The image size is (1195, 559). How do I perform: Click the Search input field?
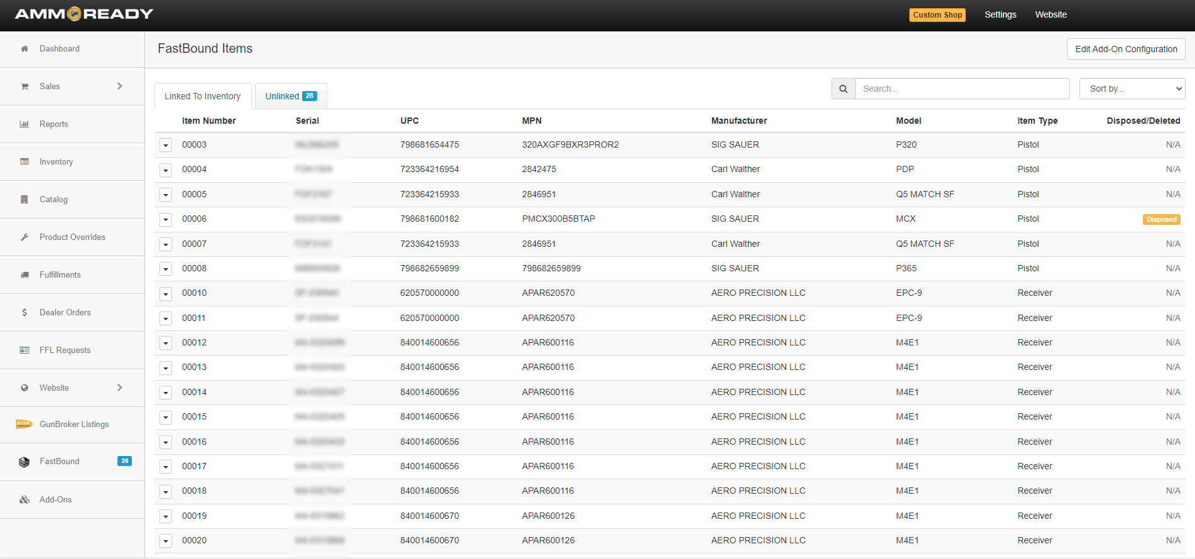tap(962, 89)
